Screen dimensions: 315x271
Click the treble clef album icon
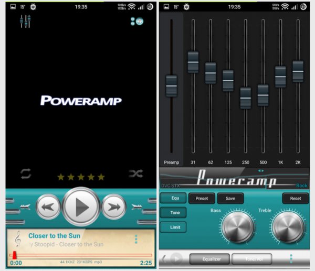click(18, 239)
